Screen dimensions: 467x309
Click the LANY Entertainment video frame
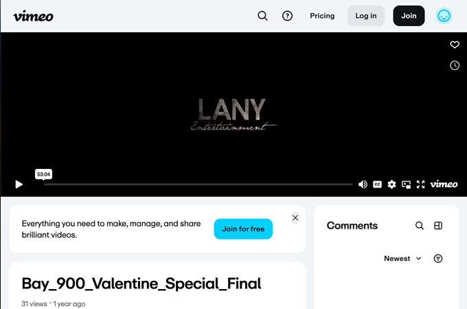(233, 115)
